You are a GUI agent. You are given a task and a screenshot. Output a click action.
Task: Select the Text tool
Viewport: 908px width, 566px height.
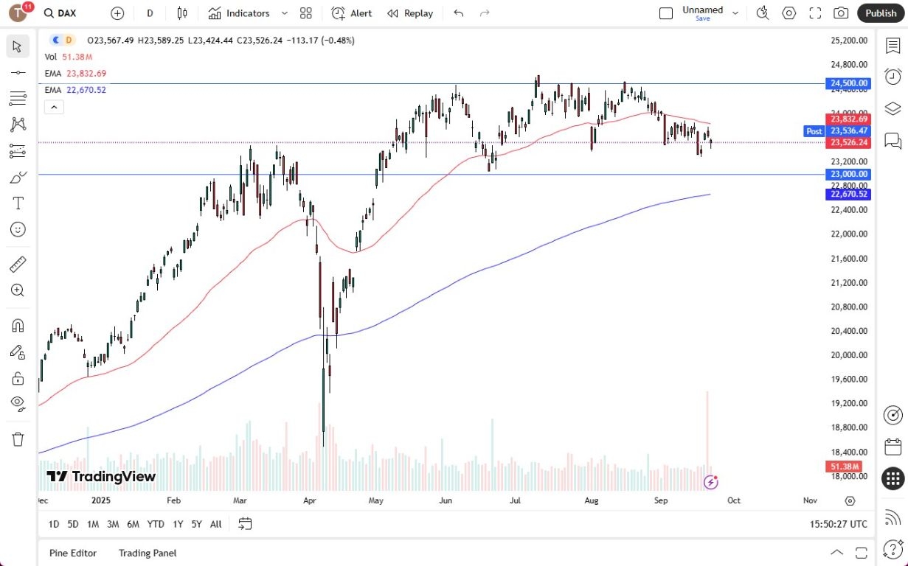(x=18, y=203)
